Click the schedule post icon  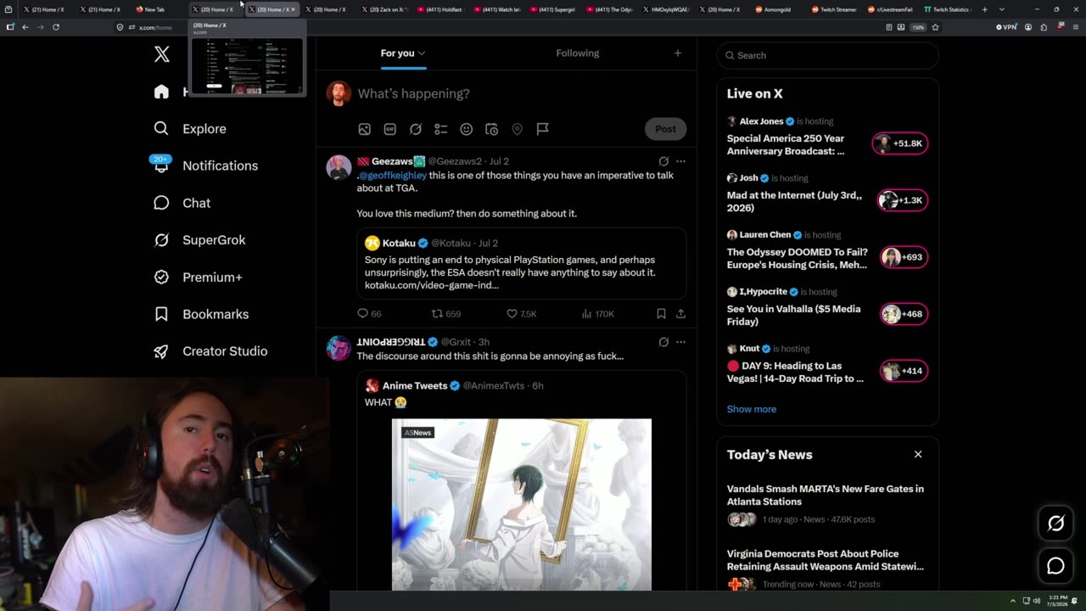(x=491, y=129)
